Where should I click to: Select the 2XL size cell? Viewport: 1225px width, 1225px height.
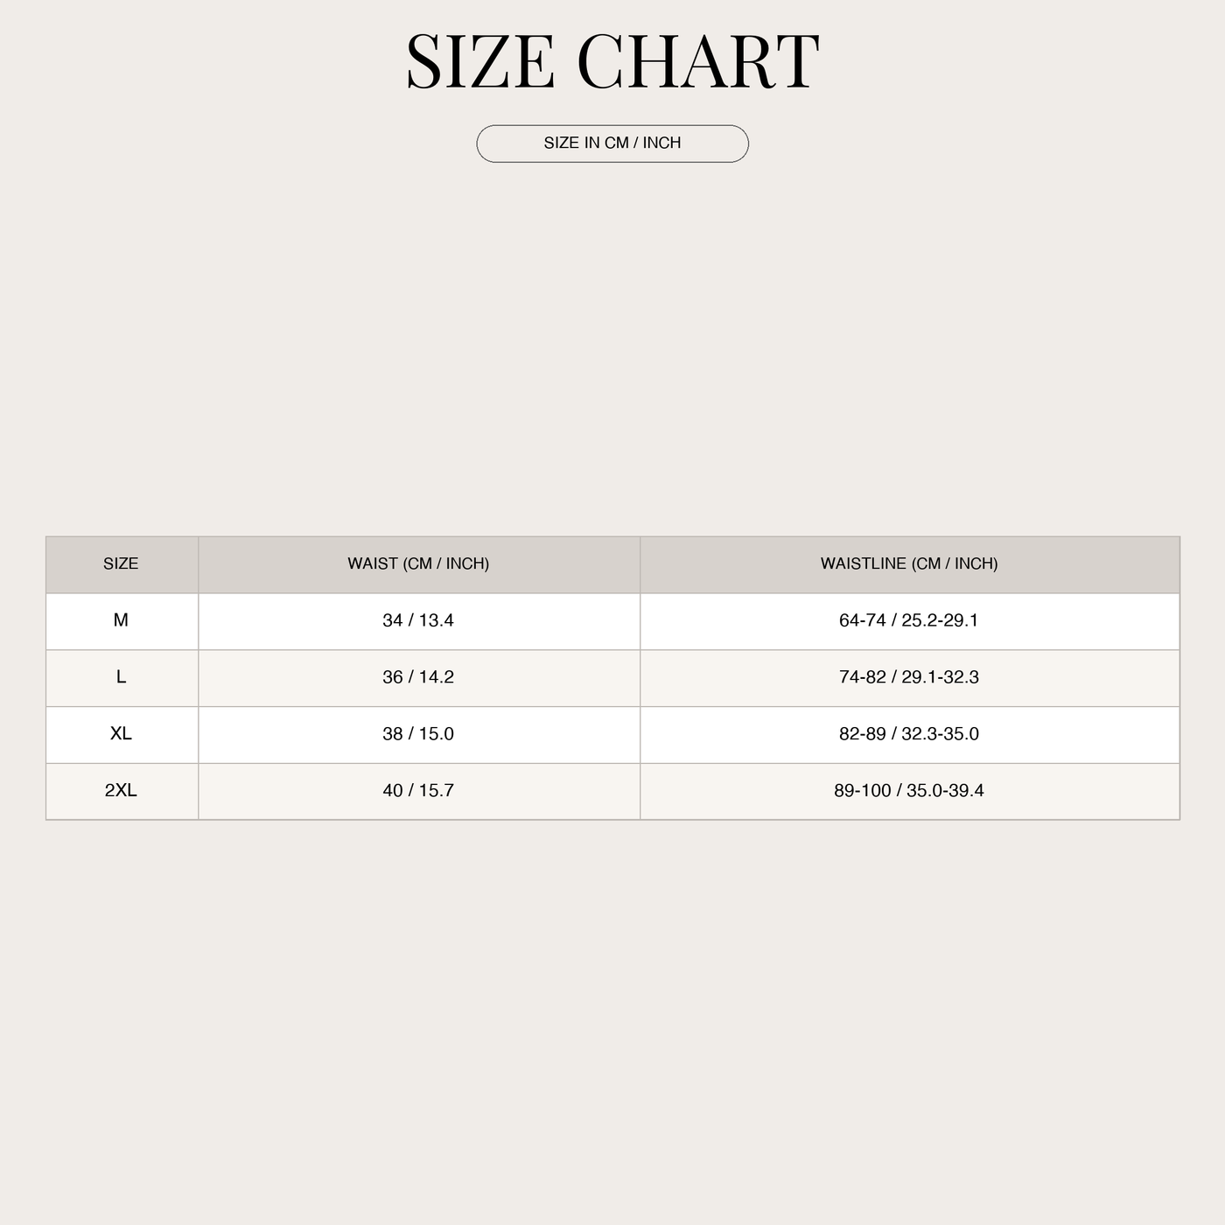click(x=122, y=791)
